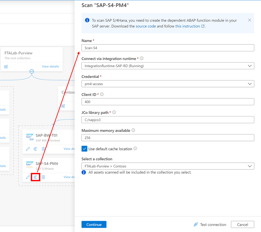Delete the SAP-S4-PM4 source via trash icon

coord(43,177)
